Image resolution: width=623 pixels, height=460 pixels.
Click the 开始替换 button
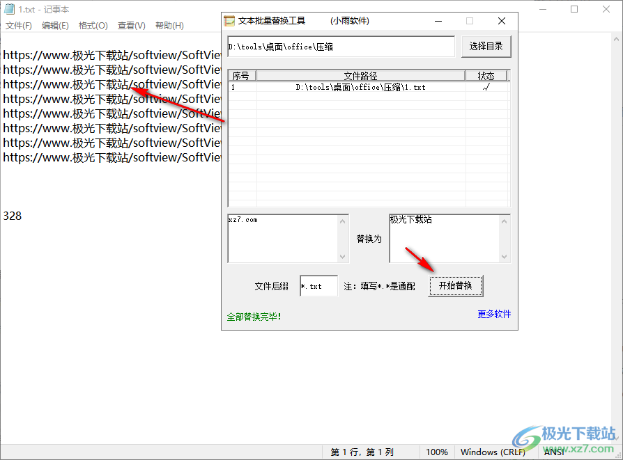[x=455, y=286]
